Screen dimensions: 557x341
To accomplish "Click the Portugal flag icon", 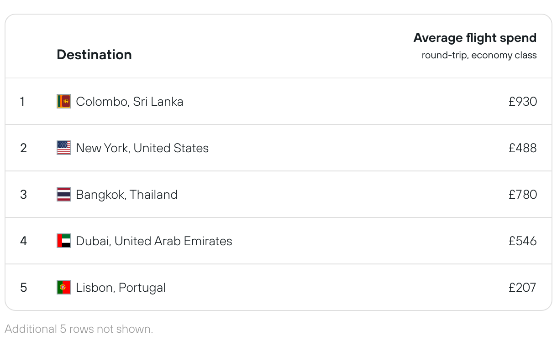I will coord(64,287).
